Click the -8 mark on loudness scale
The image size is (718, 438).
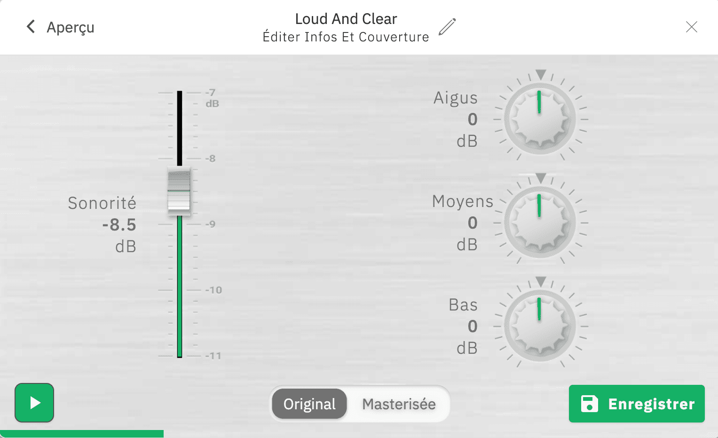tap(210, 159)
